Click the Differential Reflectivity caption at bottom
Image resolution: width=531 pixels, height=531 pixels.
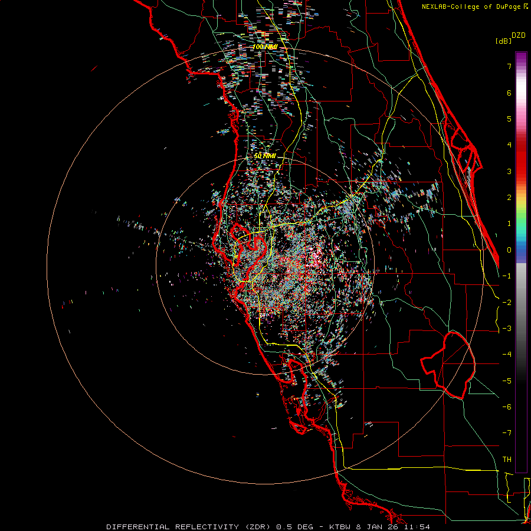pos(268,527)
